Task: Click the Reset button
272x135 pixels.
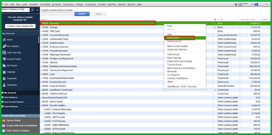Action: [99, 14]
